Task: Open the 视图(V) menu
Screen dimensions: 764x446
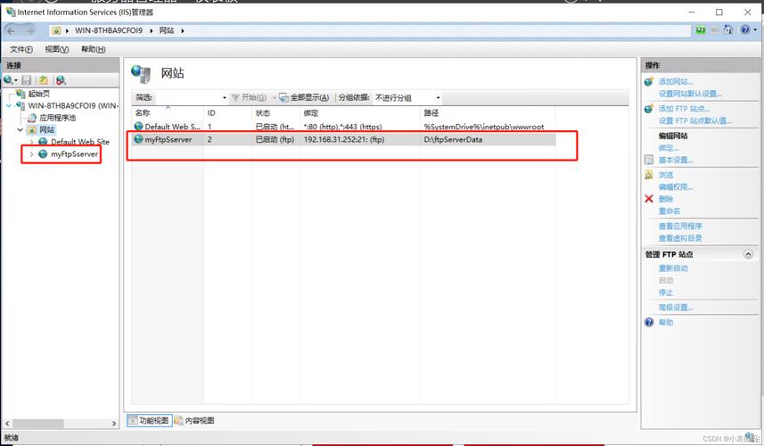Action: [57, 49]
